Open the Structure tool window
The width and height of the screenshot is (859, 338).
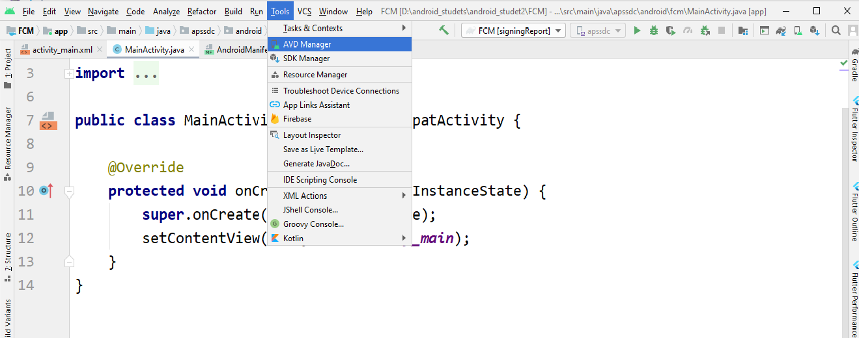point(7,257)
